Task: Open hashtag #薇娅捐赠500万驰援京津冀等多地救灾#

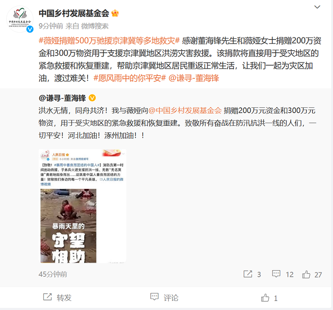Action: [x=109, y=41]
